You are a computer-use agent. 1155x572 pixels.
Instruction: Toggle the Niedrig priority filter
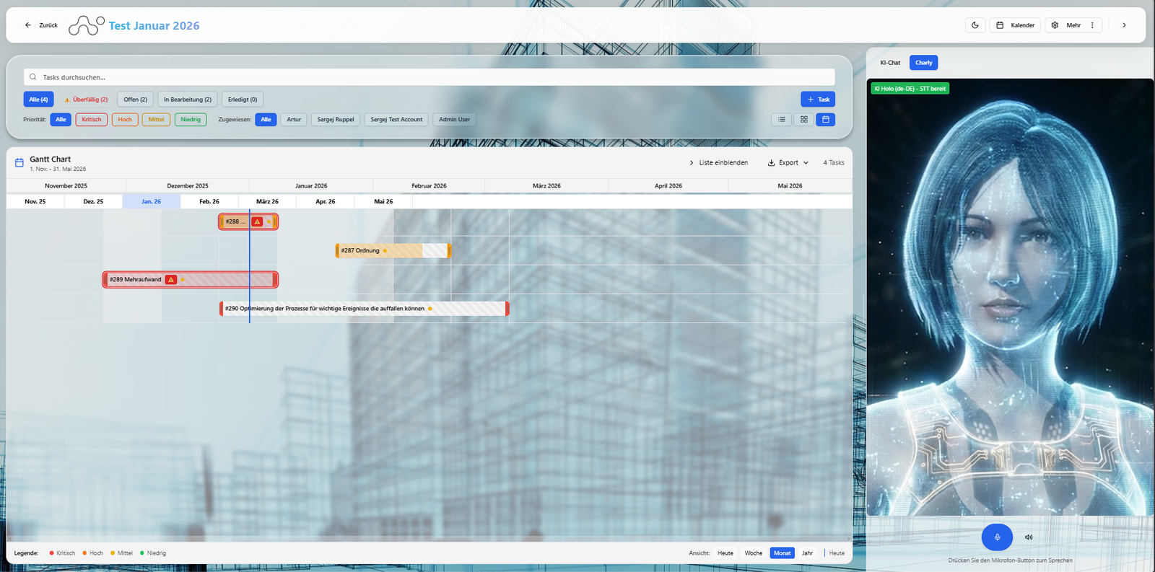(x=191, y=120)
